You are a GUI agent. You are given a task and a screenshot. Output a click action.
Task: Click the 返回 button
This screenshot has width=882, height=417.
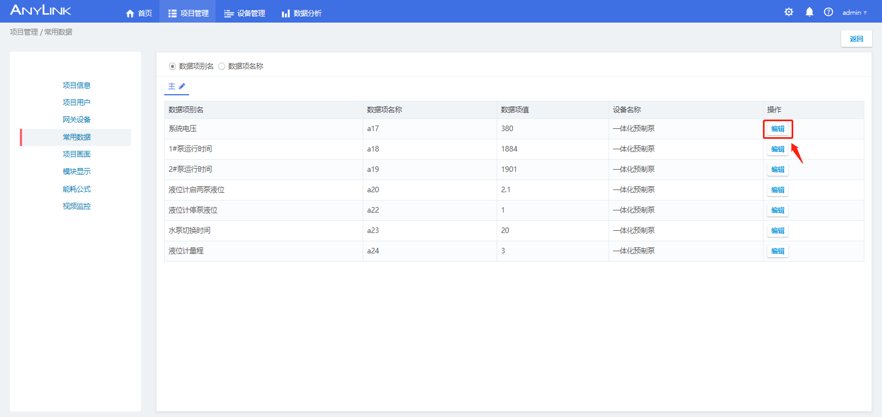pos(856,39)
